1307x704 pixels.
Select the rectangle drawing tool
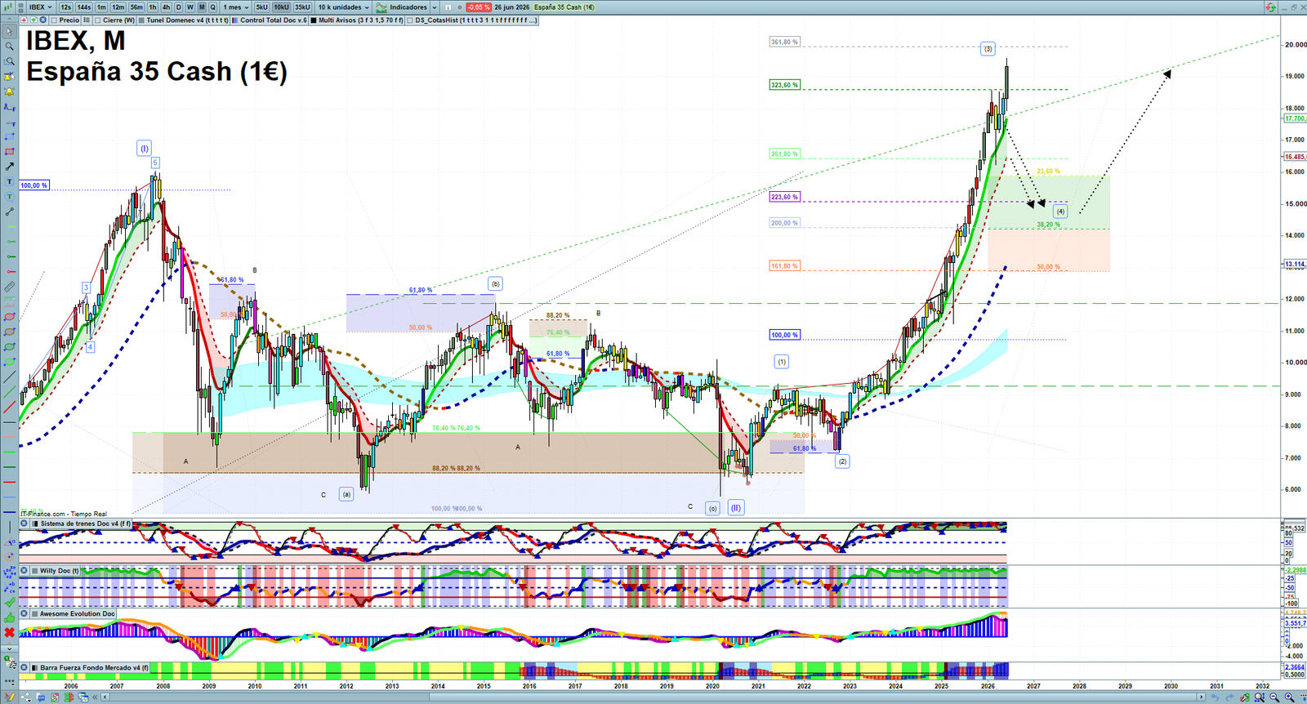[x=9, y=151]
